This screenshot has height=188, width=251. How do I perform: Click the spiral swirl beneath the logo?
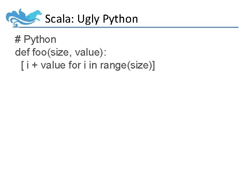16,25
